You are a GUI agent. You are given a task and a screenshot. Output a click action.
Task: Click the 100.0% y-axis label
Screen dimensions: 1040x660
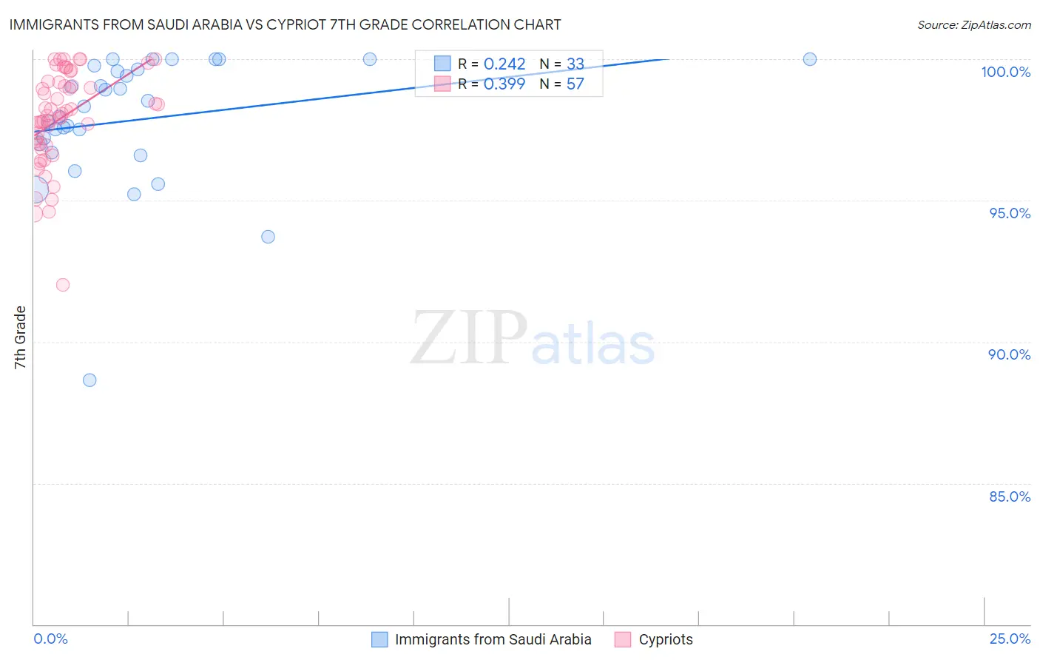coord(1006,72)
